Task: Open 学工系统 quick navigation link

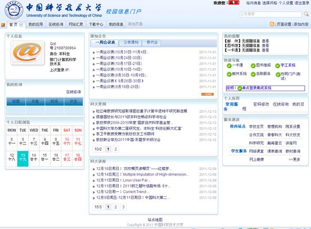Action: click(x=288, y=65)
